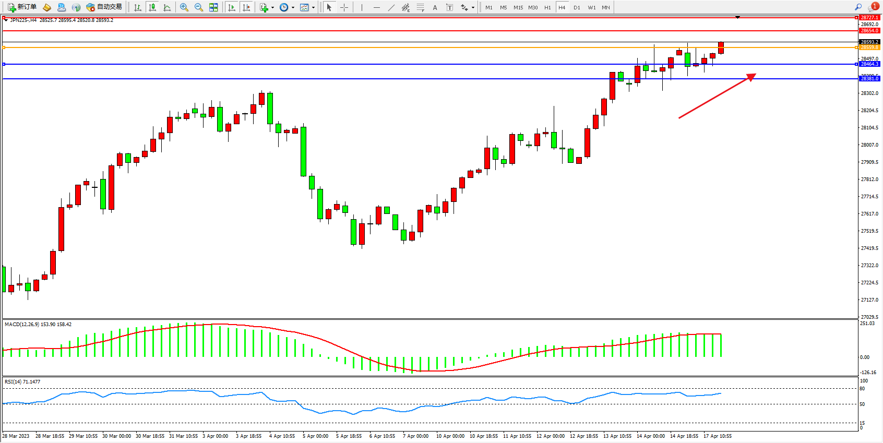Select the line chart display icon
This screenshot has height=443, width=883.
(x=167, y=7)
